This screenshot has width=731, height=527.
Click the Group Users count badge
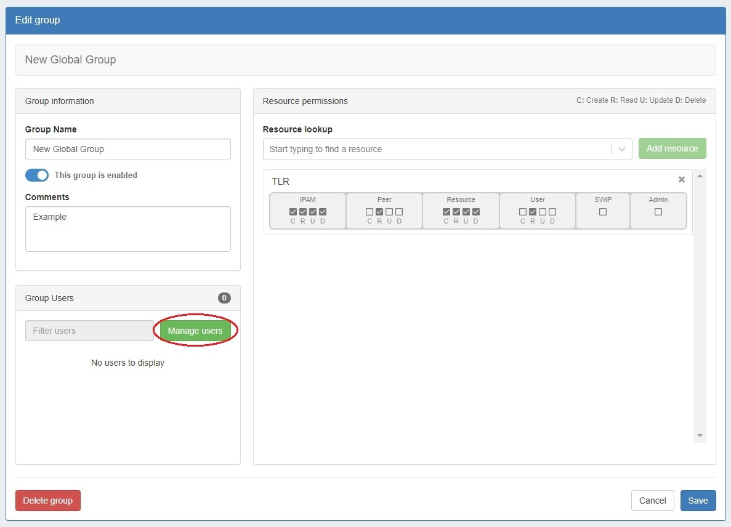pyautogui.click(x=224, y=298)
